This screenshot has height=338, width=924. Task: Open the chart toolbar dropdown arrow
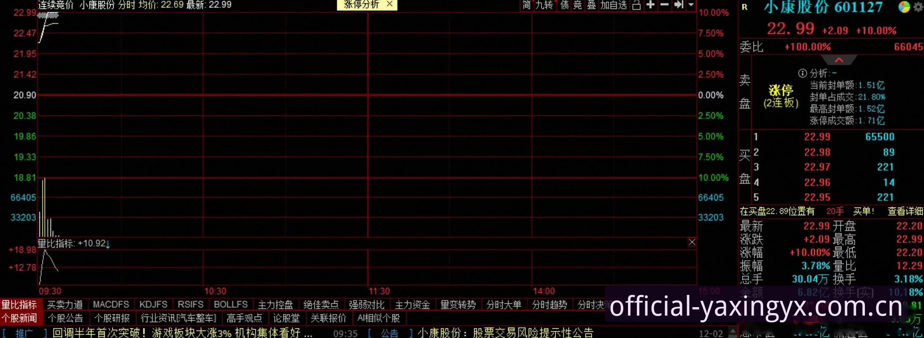pos(691,5)
